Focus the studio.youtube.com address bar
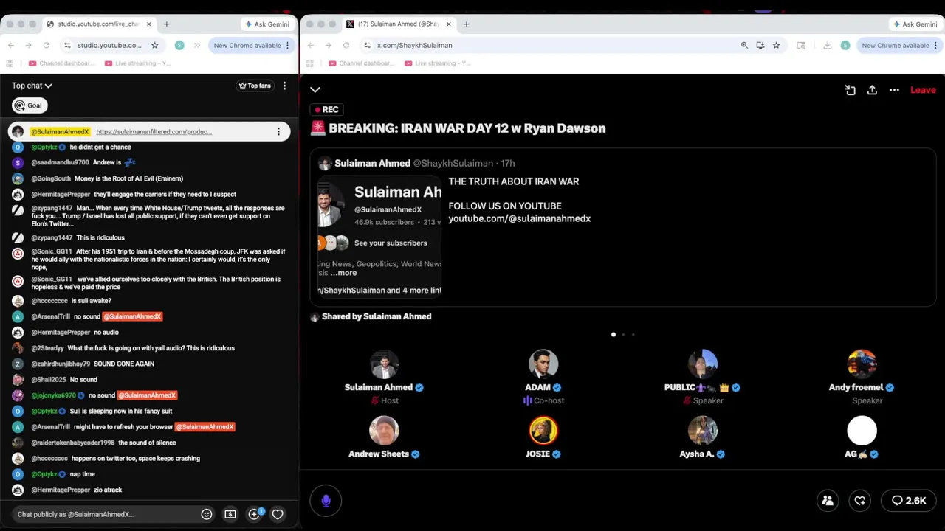The height and width of the screenshot is (531, 945). [109, 45]
